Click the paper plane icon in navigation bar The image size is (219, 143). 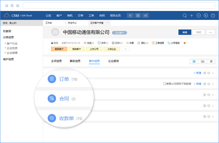(x=146, y=15)
